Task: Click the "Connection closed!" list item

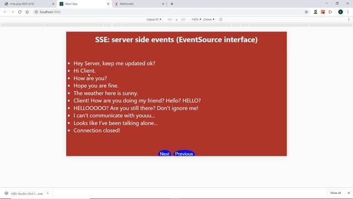Action: click(97, 130)
